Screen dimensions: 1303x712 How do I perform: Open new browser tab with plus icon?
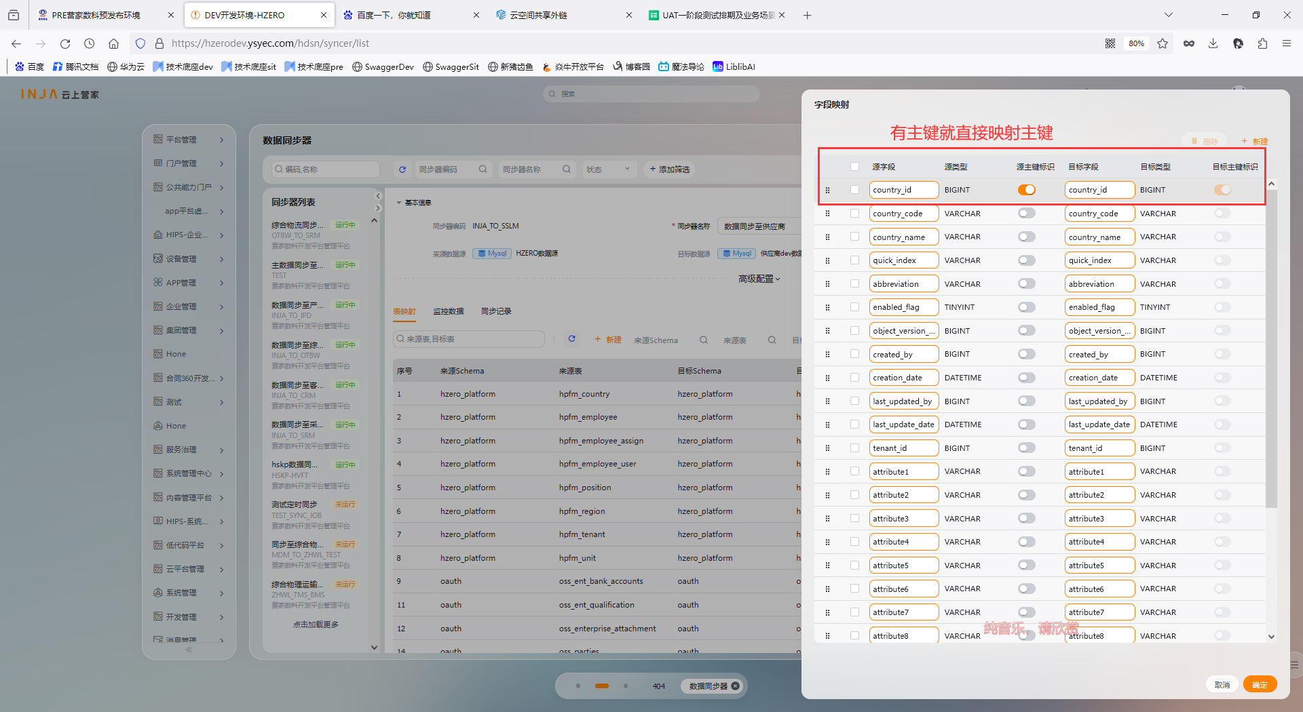[x=807, y=15]
